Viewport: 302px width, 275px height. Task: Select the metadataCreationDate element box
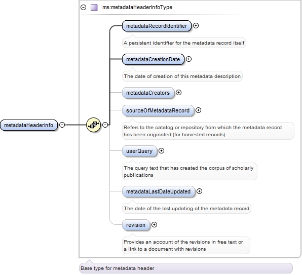pyautogui.click(x=153, y=59)
